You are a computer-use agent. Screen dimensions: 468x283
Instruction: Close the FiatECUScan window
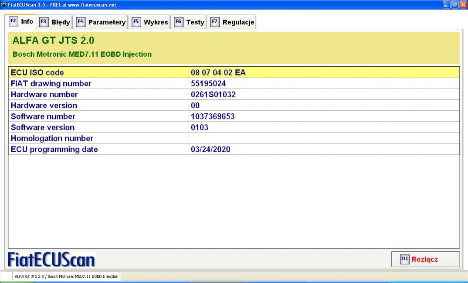point(463,4)
